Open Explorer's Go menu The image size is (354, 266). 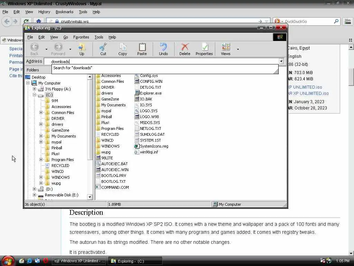65,37
